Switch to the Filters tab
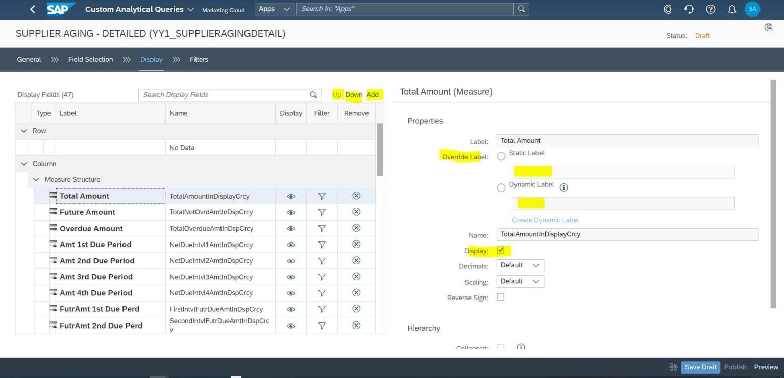Screen dimensions: 784x378 click(199, 59)
